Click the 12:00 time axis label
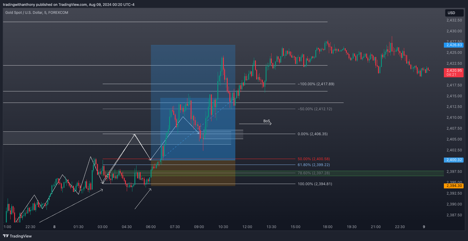The image size is (468, 241). pyautogui.click(x=247, y=227)
